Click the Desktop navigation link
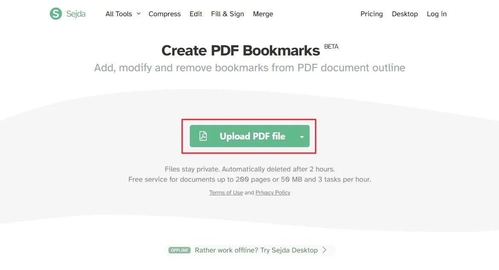This screenshot has height=270, width=499. pos(404,14)
